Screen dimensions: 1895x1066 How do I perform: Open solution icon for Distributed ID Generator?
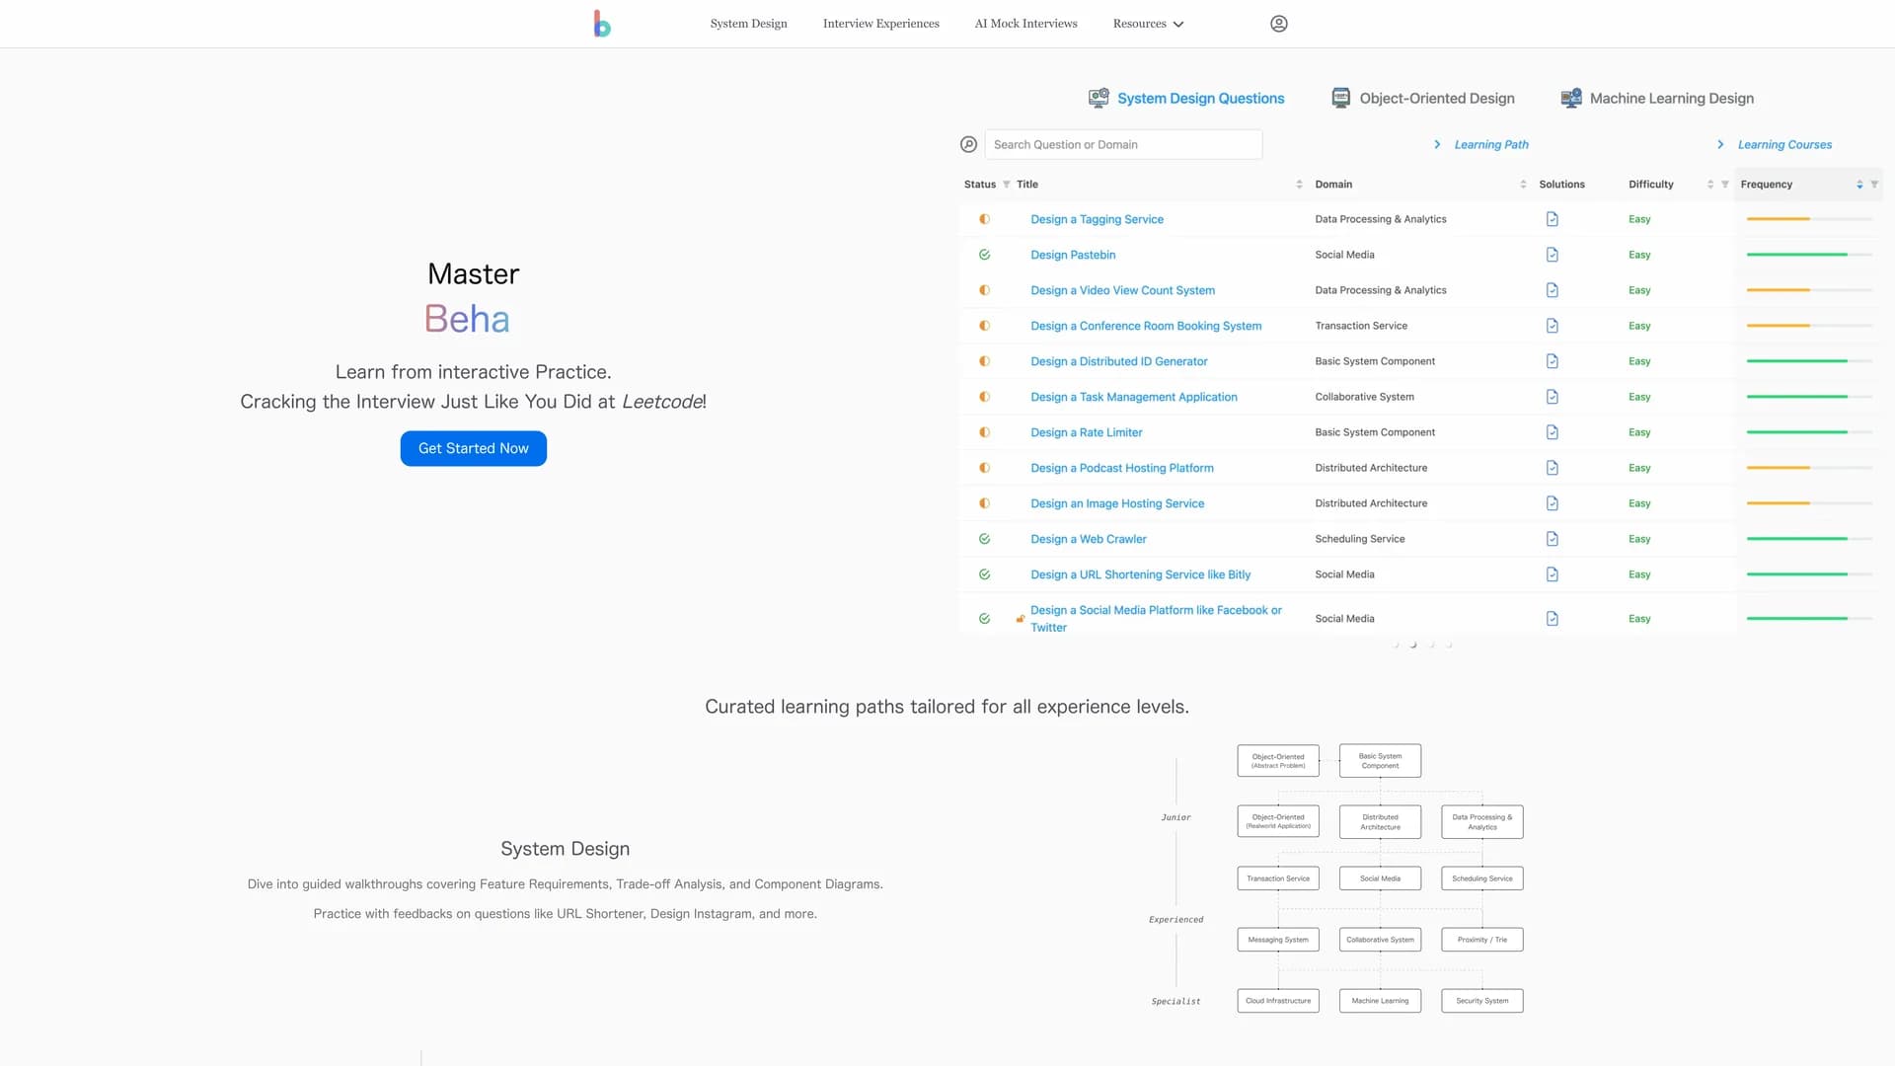(x=1552, y=361)
